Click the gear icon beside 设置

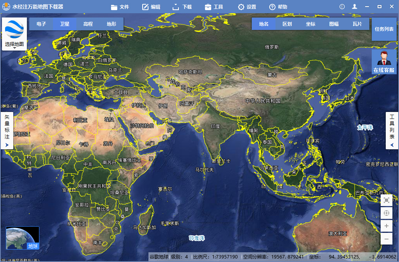coord(241,7)
